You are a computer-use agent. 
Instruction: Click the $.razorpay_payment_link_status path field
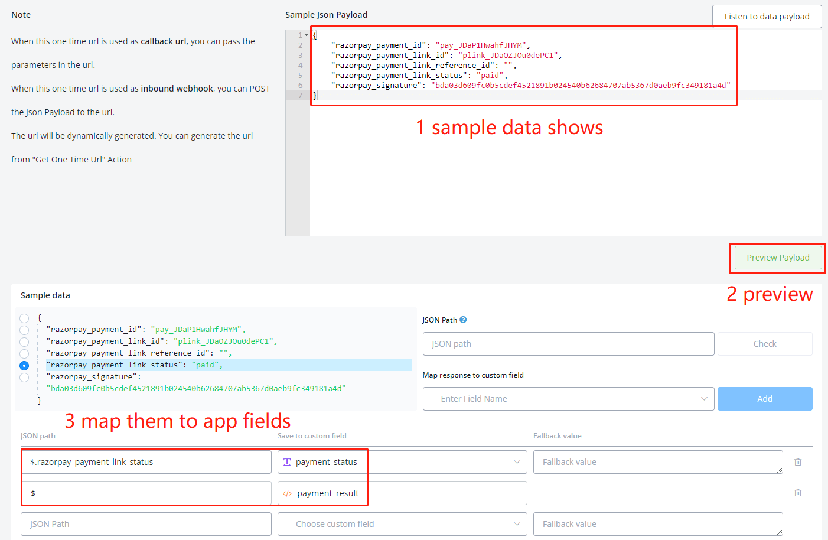pos(146,462)
